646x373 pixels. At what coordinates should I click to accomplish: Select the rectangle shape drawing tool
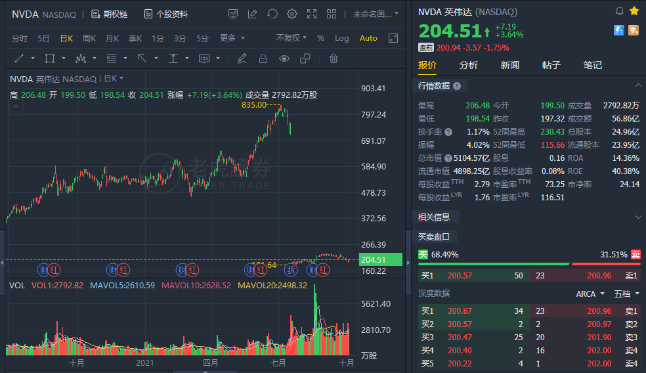[49, 58]
